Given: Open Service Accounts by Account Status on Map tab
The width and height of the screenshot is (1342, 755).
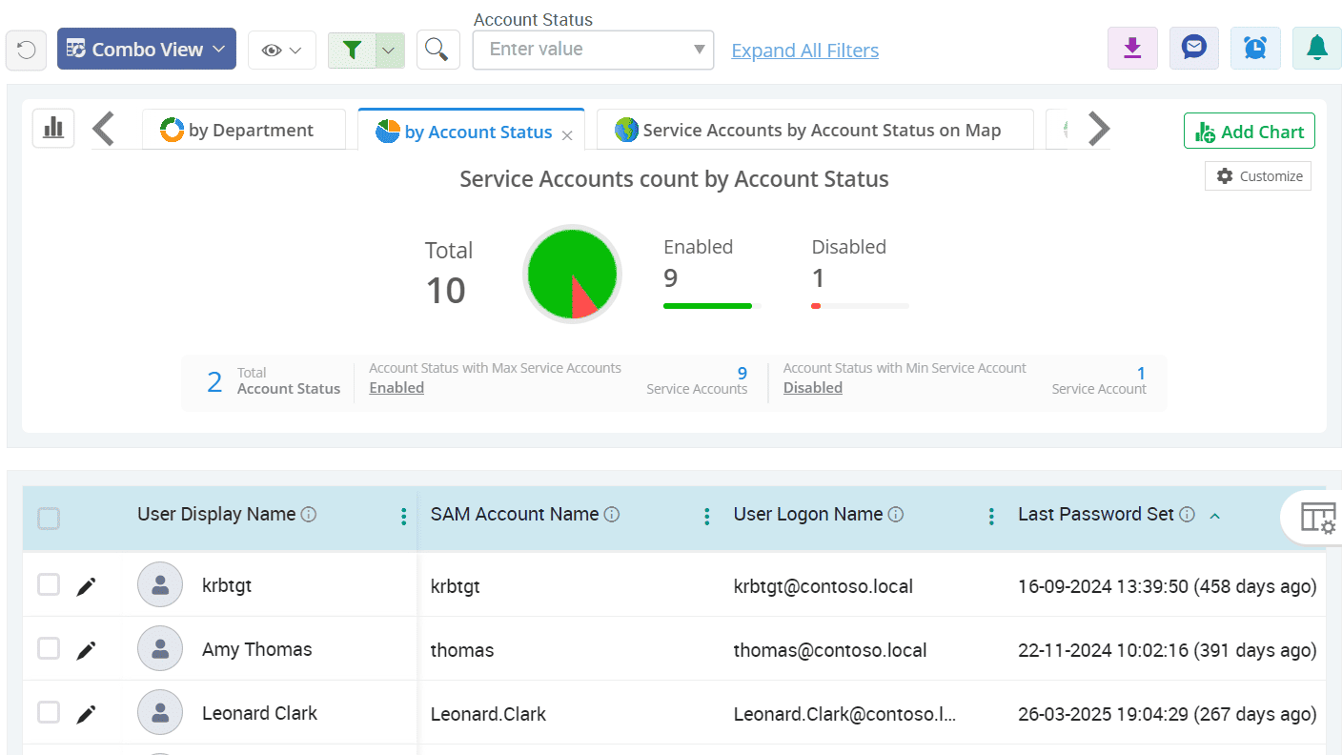Looking at the screenshot, I should coord(815,130).
